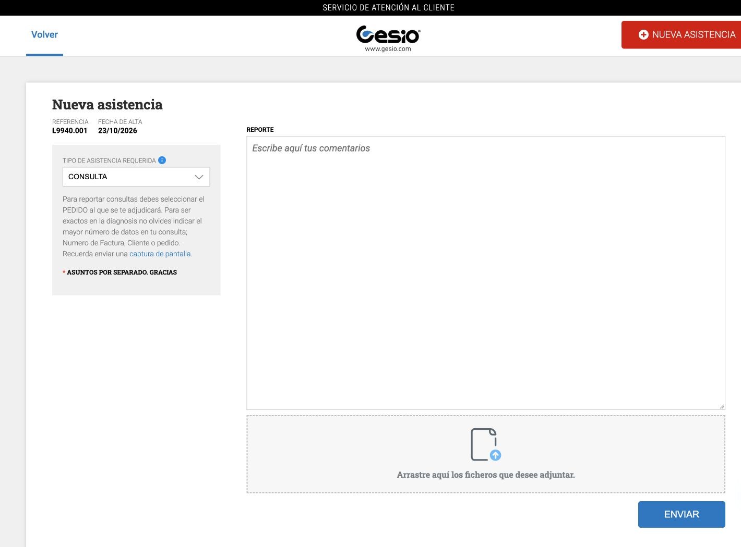Screen dimensions: 741x547
Task: Click the info icon beside Tipo de asistencia
Action: pos(162,160)
